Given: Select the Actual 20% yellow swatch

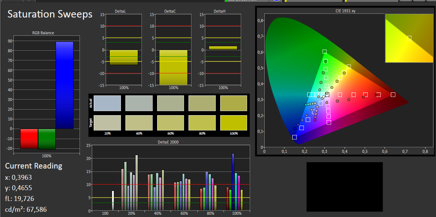Looking at the screenshot, I should pyautogui.click(x=108, y=103).
